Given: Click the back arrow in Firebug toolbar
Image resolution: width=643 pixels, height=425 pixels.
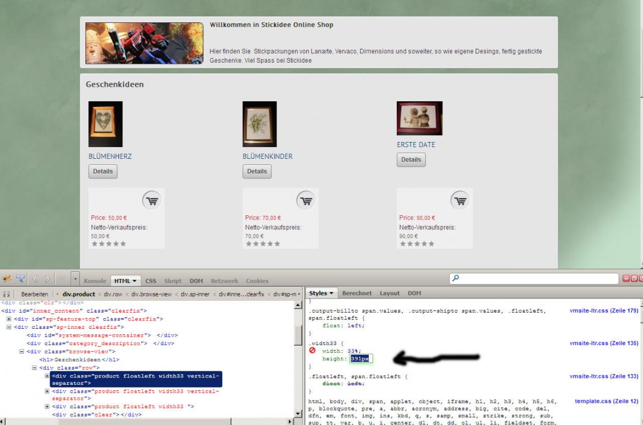Looking at the screenshot, I should (x=36, y=280).
